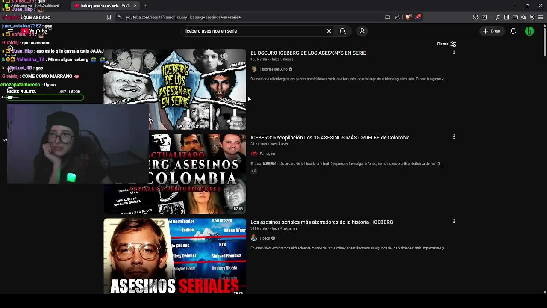Image resolution: width=547 pixels, height=308 pixels.
Task: Open Tibson channel link
Action: 265,238
